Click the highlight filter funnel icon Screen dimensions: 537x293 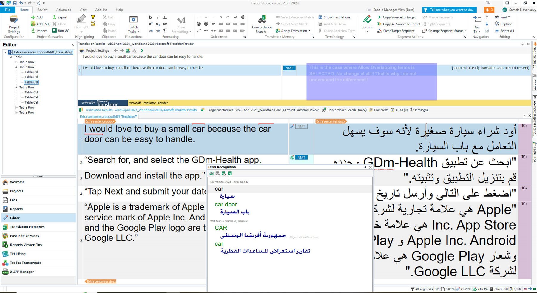click(93, 17)
